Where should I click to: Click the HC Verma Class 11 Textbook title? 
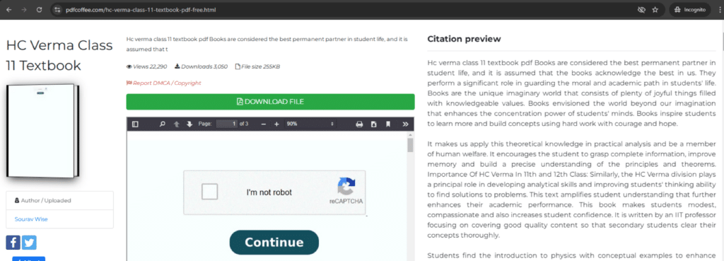[59, 55]
